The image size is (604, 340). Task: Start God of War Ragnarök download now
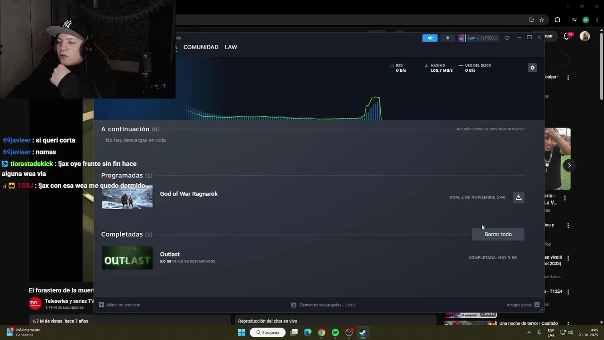519,197
